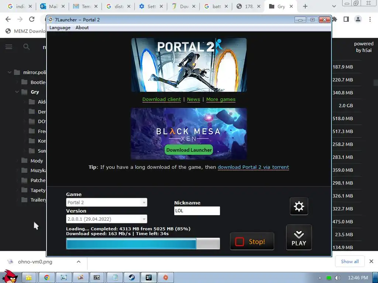This screenshot has width=378, height=283.
Task: Open Steam from the taskbar
Action: [x=132, y=278]
